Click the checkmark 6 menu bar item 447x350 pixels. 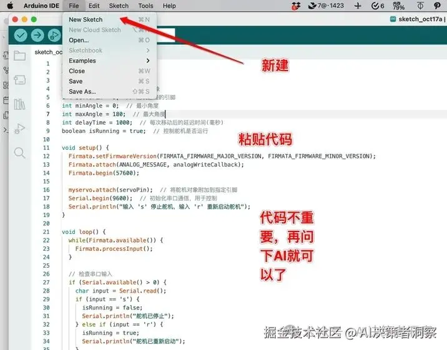pyautogui.click(x=378, y=6)
